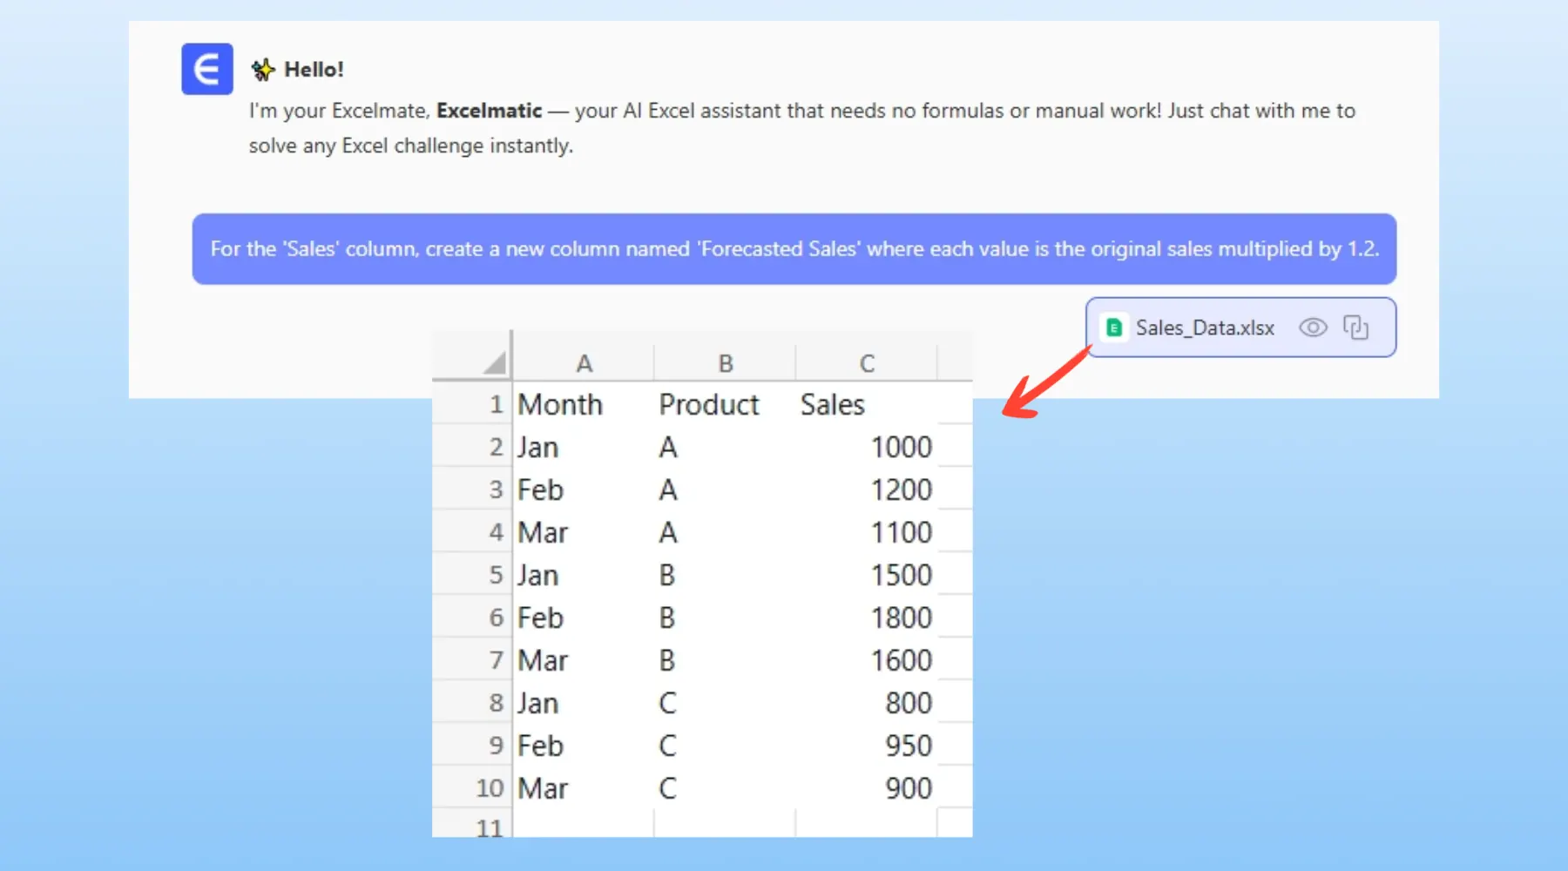The width and height of the screenshot is (1568, 871).
Task: Click the red arrow annotation
Action: (x=1044, y=384)
